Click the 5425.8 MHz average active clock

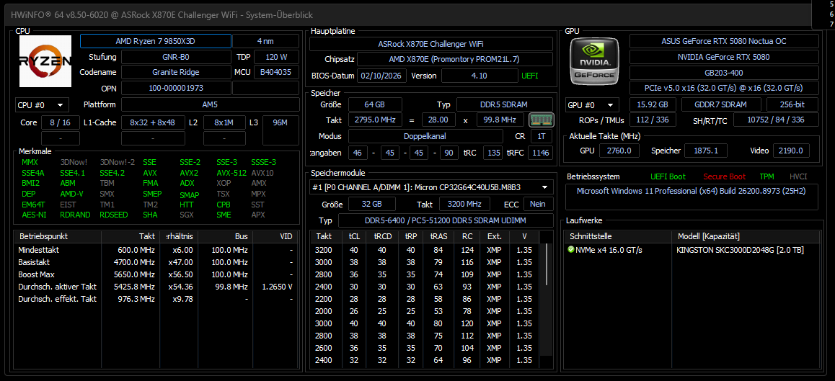coord(136,287)
